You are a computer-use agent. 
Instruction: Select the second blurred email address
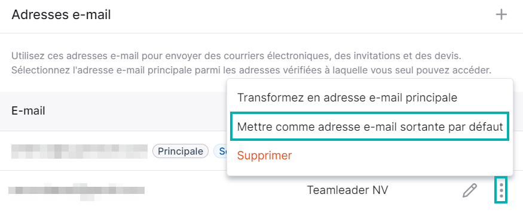pos(77,192)
